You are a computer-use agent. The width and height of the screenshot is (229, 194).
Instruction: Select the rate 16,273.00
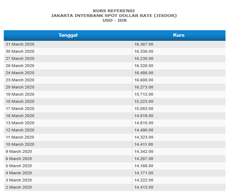click(x=144, y=87)
